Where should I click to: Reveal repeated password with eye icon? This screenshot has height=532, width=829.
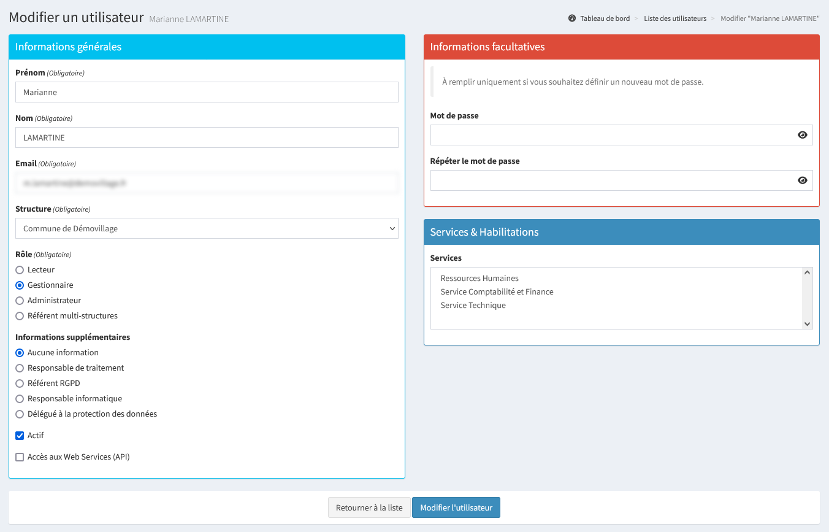pyautogui.click(x=802, y=180)
